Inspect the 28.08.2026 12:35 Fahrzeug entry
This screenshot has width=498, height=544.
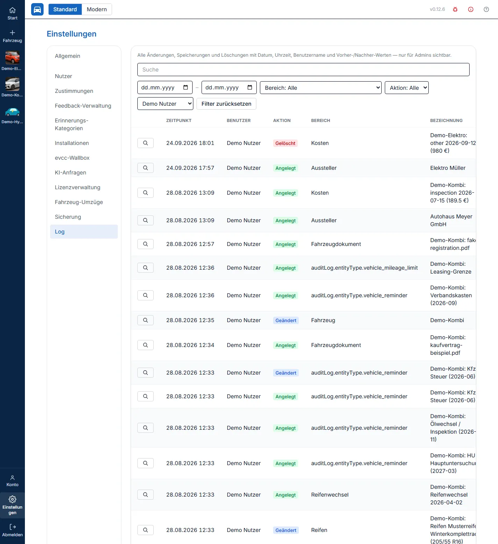coord(146,320)
